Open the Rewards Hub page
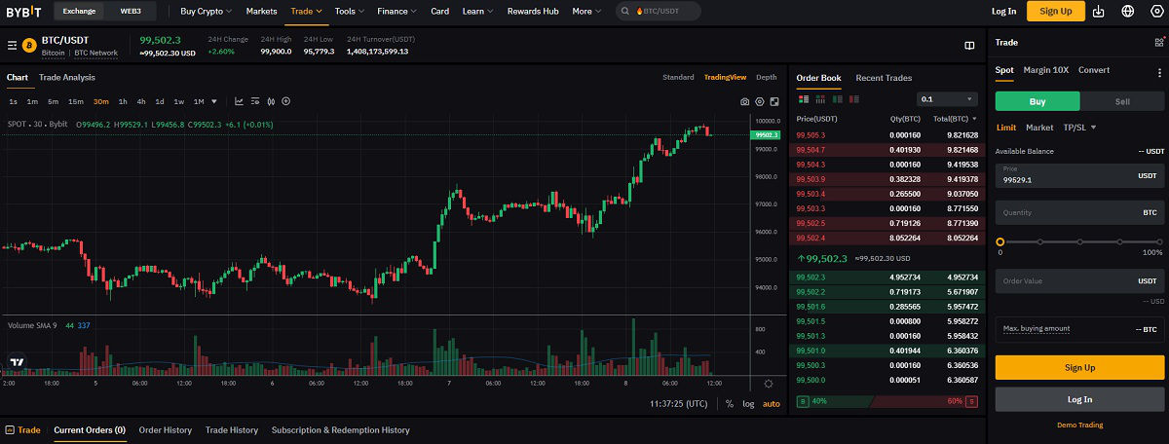1169x444 pixels. (532, 12)
